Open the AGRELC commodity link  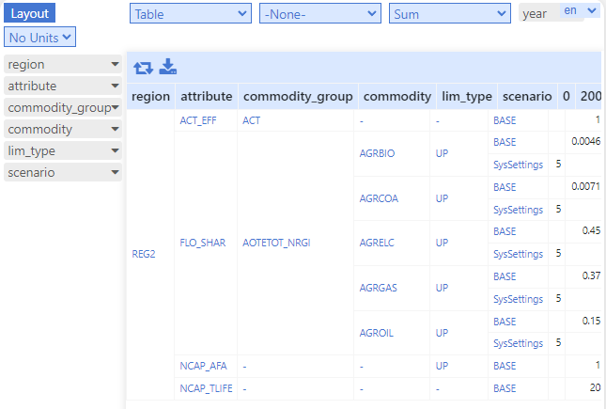[x=377, y=243]
